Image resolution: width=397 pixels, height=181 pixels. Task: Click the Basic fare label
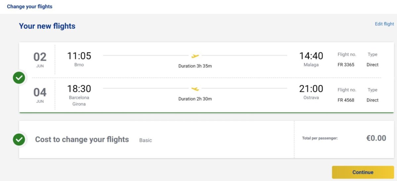(x=146, y=140)
